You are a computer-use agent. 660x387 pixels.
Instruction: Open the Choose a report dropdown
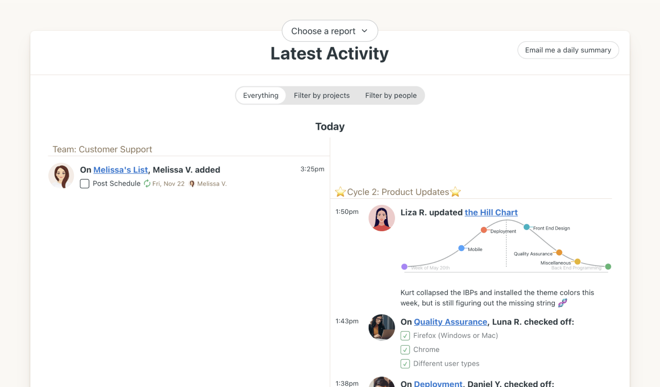pyautogui.click(x=329, y=31)
